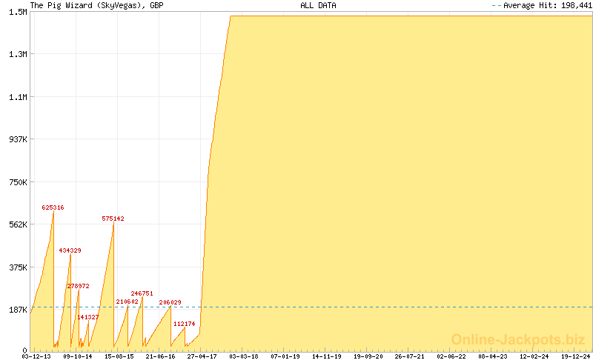Select the 246751 peak label
This screenshot has width=593, height=363.
tap(142, 293)
